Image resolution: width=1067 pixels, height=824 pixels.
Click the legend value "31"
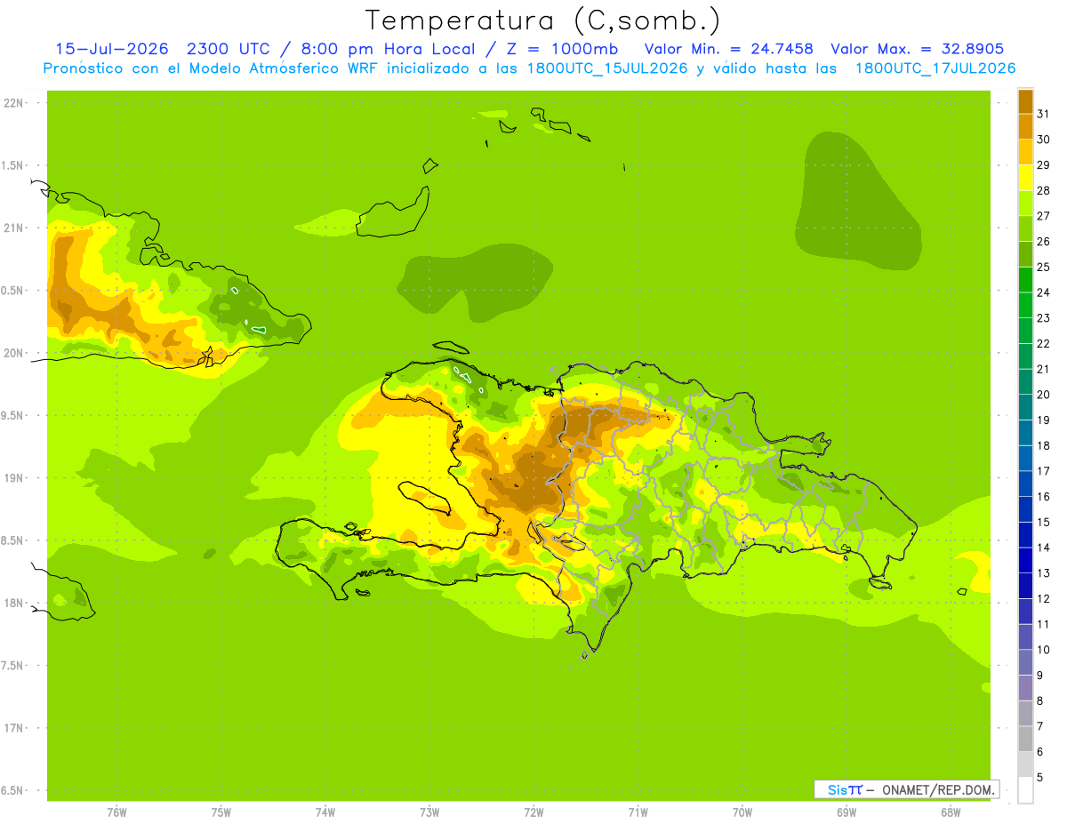point(1043,114)
